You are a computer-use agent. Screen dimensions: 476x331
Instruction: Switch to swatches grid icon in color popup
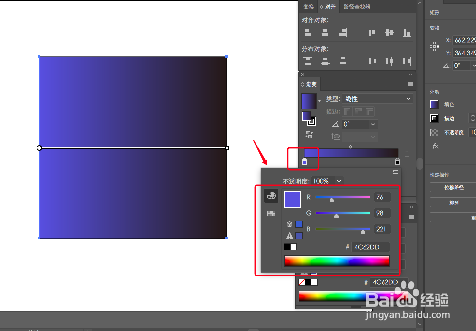(x=271, y=214)
